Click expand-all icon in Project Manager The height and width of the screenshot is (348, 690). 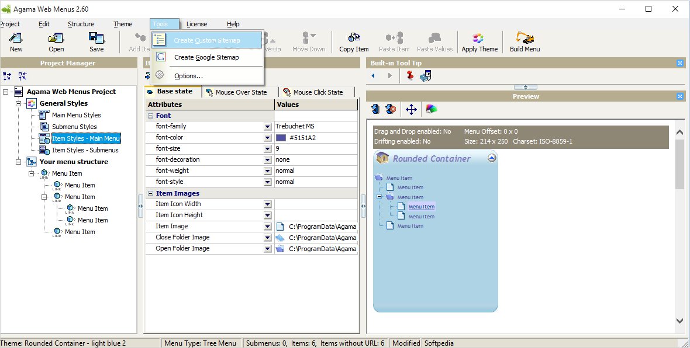pyautogui.click(x=7, y=76)
